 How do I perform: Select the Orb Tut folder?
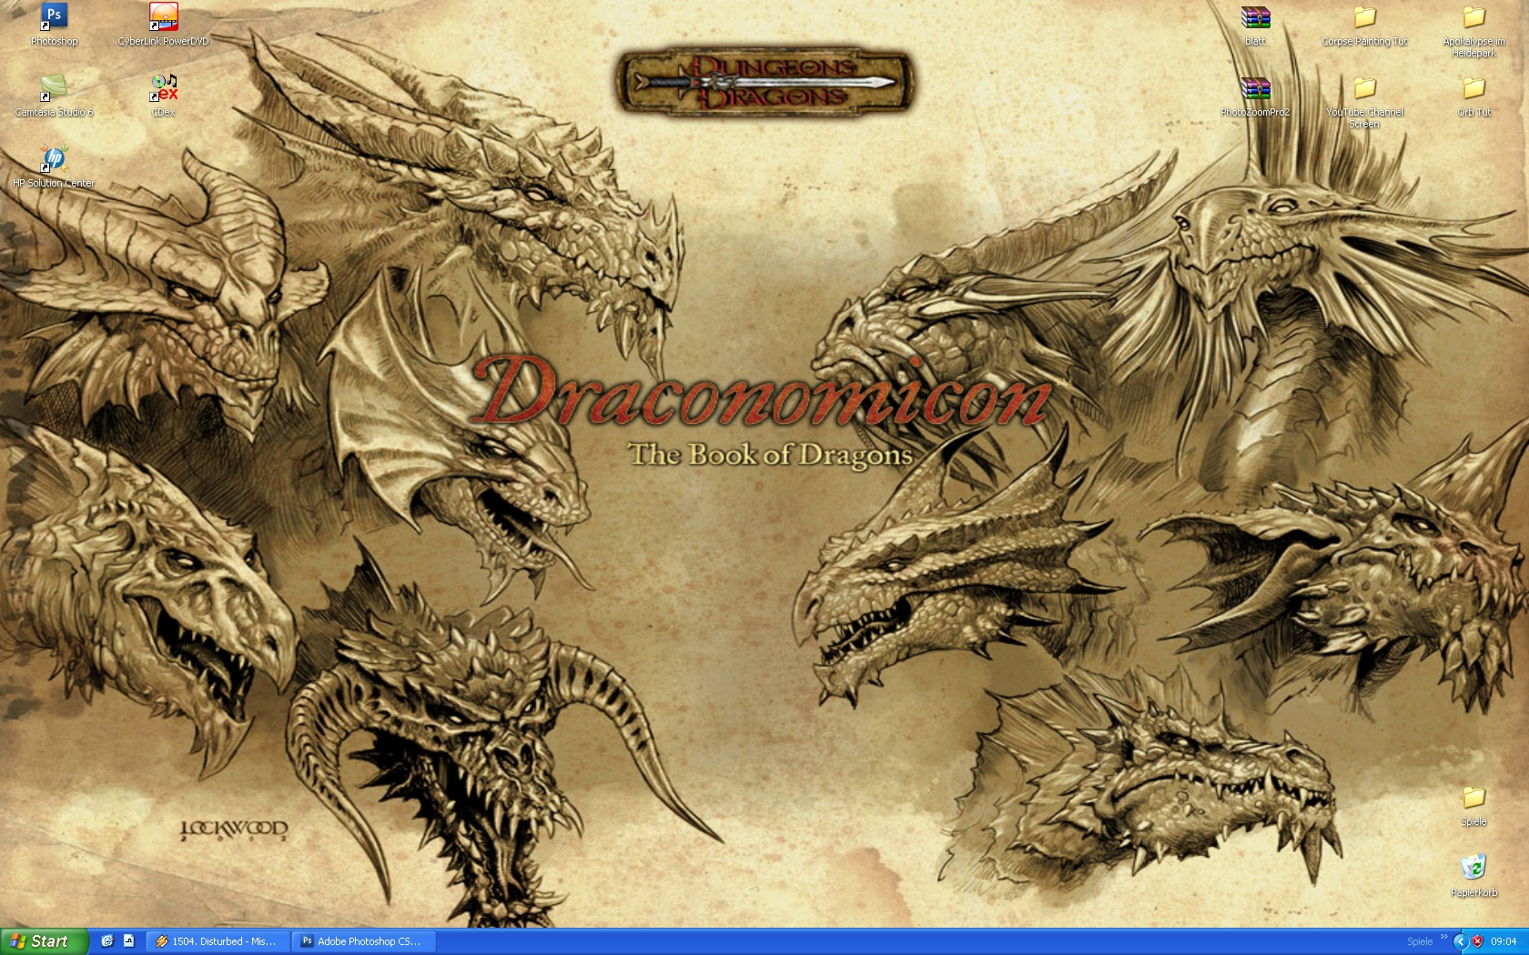(1473, 95)
